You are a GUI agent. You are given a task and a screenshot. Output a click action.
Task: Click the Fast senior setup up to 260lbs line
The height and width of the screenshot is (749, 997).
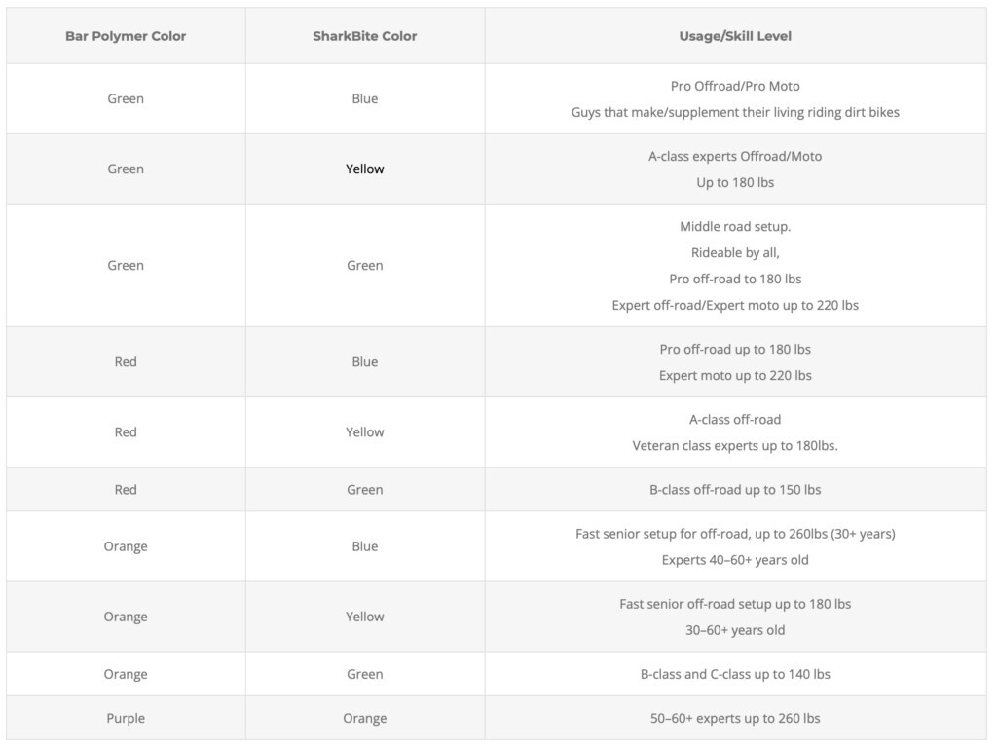735,534
